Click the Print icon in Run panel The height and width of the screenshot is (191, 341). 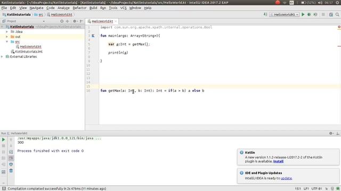(x=11, y=164)
